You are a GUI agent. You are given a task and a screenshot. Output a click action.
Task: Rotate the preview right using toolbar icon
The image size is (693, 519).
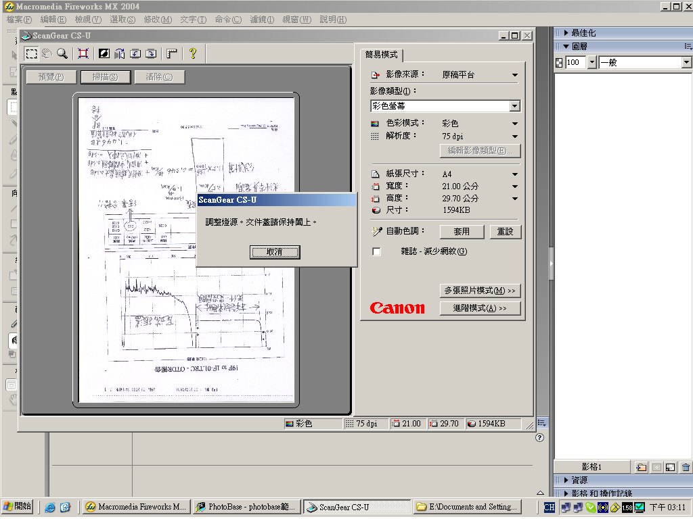click(x=151, y=54)
